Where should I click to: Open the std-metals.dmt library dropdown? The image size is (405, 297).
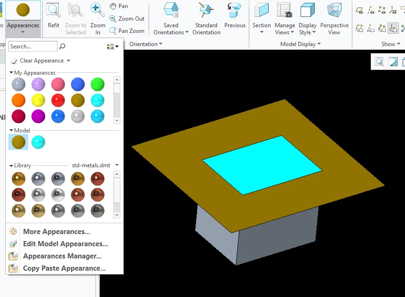pyautogui.click(x=117, y=165)
